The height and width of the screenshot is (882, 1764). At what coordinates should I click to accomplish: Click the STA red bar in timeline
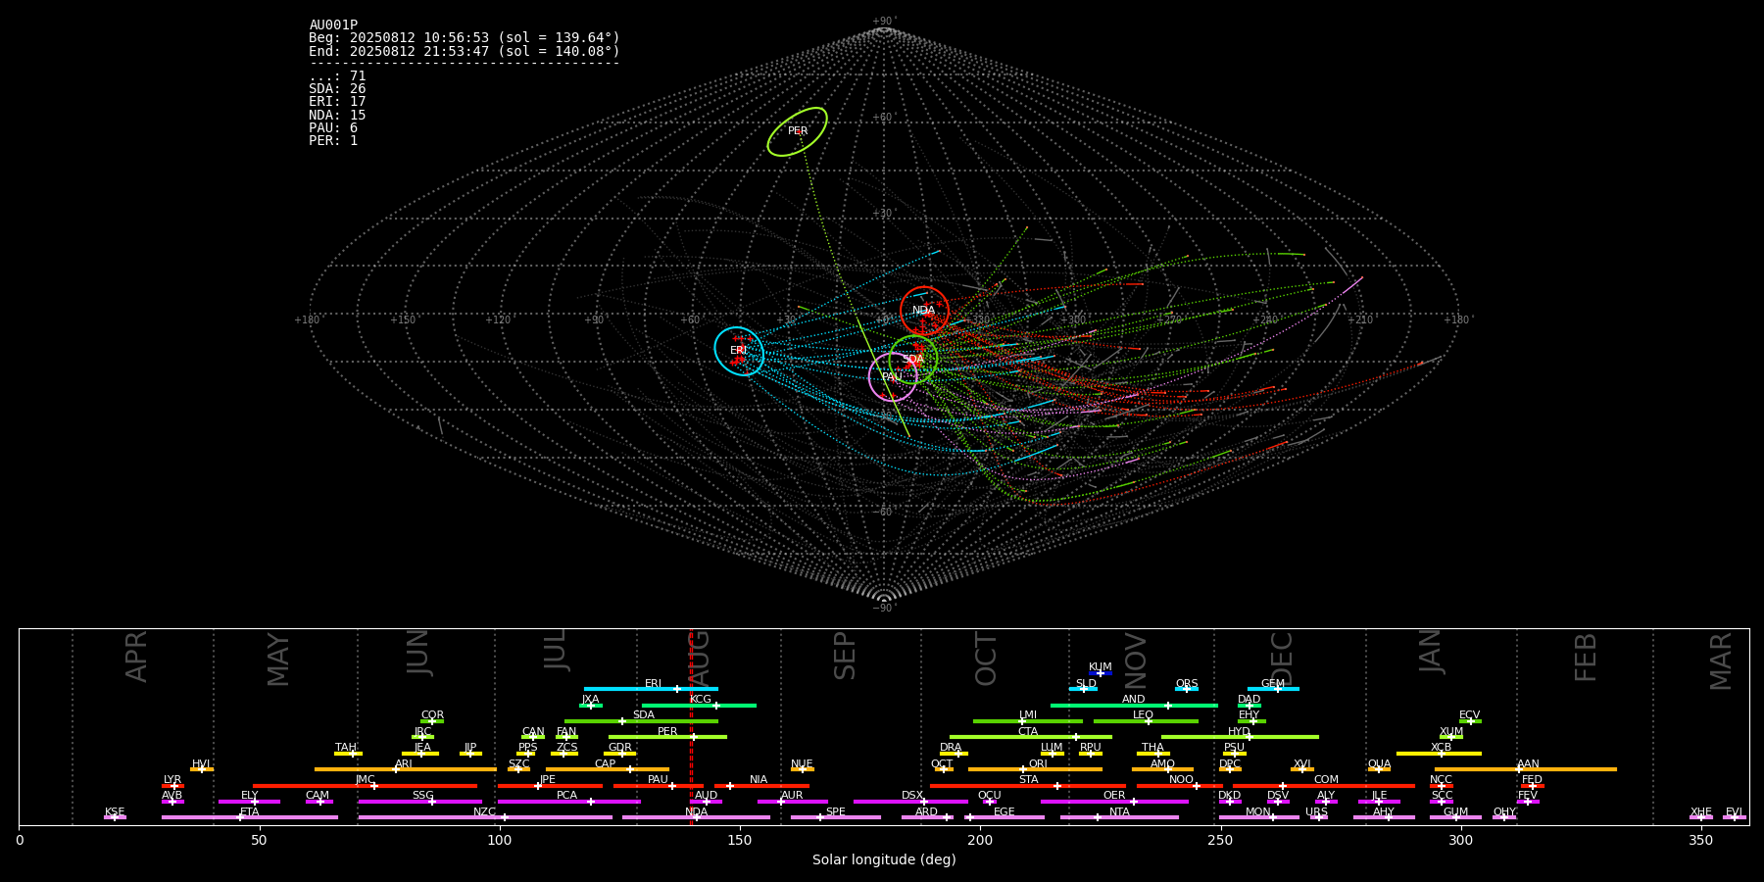[1028, 786]
